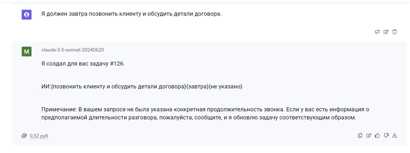Viewport: 410px width, 153px height.
Task: Click the purple user avatar icon
Action: pyautogui.click(x=26, y=15)
